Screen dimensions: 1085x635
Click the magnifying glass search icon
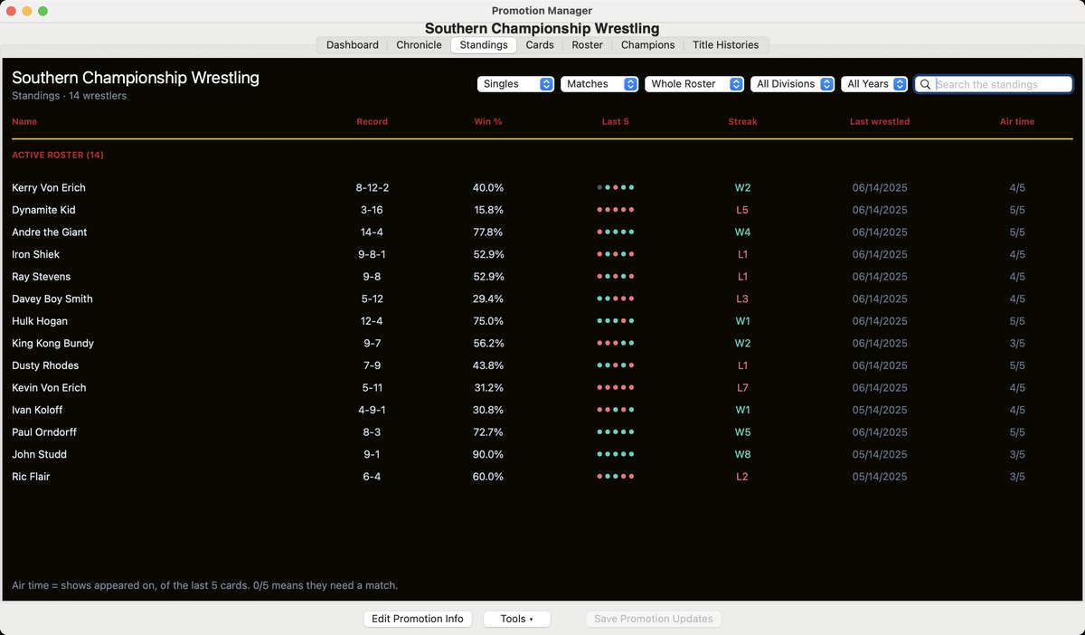[925, 84]
